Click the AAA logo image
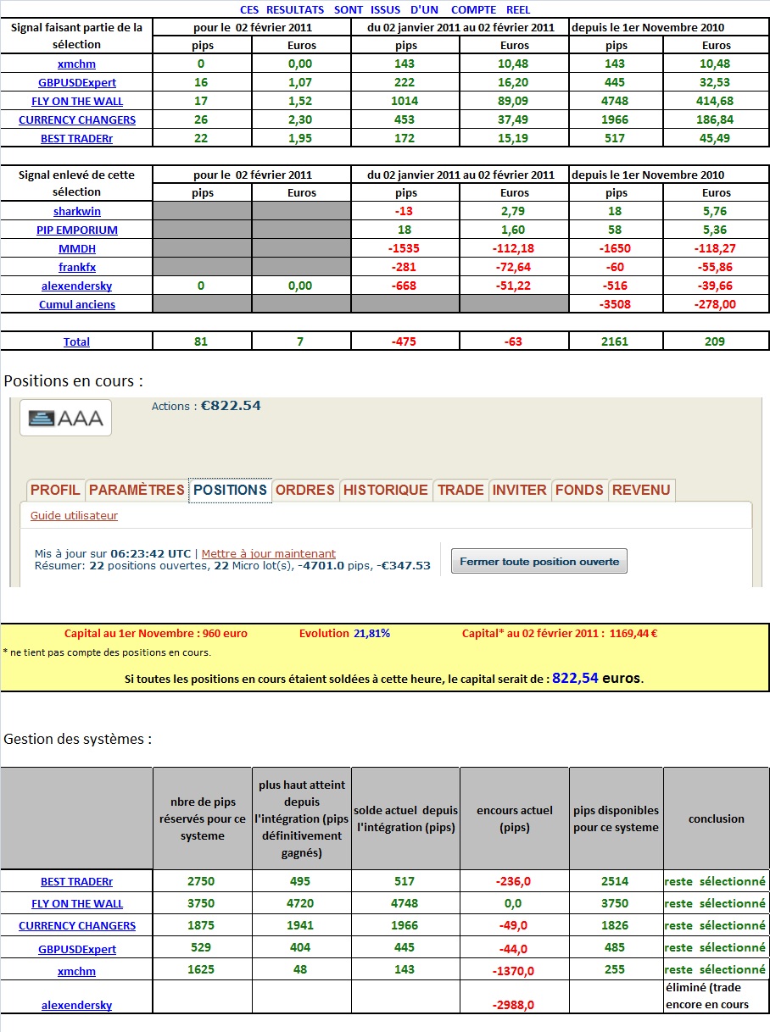770x1032 pixels. pyautogui.click(x=65, y=417)
